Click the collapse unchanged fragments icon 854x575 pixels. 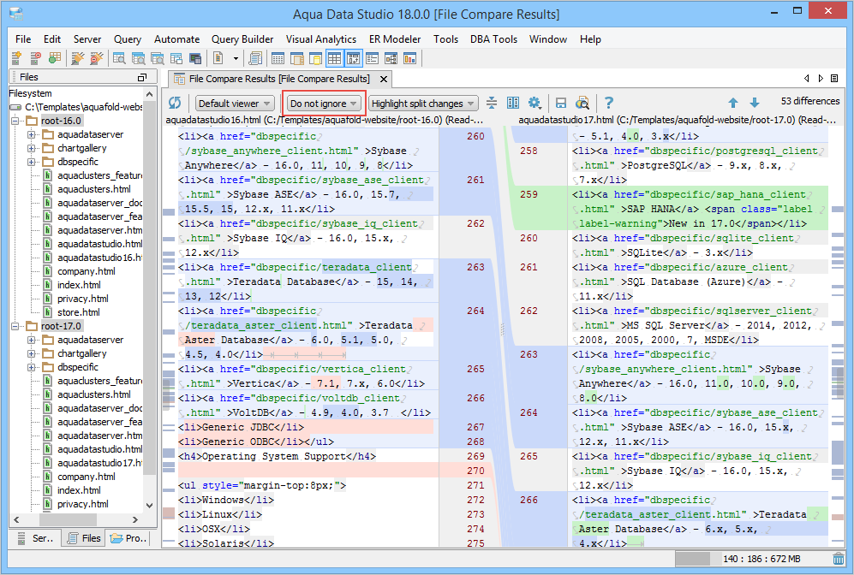492,104
